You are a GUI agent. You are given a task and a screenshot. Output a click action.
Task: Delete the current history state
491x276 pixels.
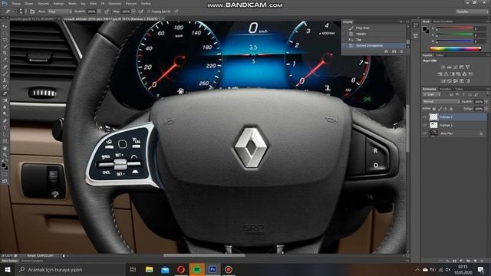[x=401, y=51]
